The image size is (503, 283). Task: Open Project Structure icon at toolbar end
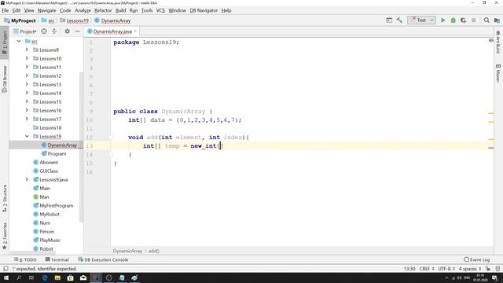point(497,20)
